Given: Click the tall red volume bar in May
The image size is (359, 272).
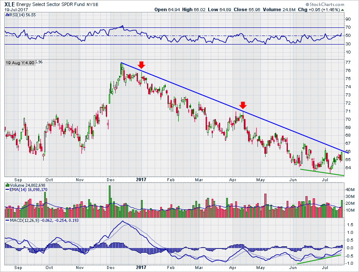Looking at the screenshot, I should (265, 206).
